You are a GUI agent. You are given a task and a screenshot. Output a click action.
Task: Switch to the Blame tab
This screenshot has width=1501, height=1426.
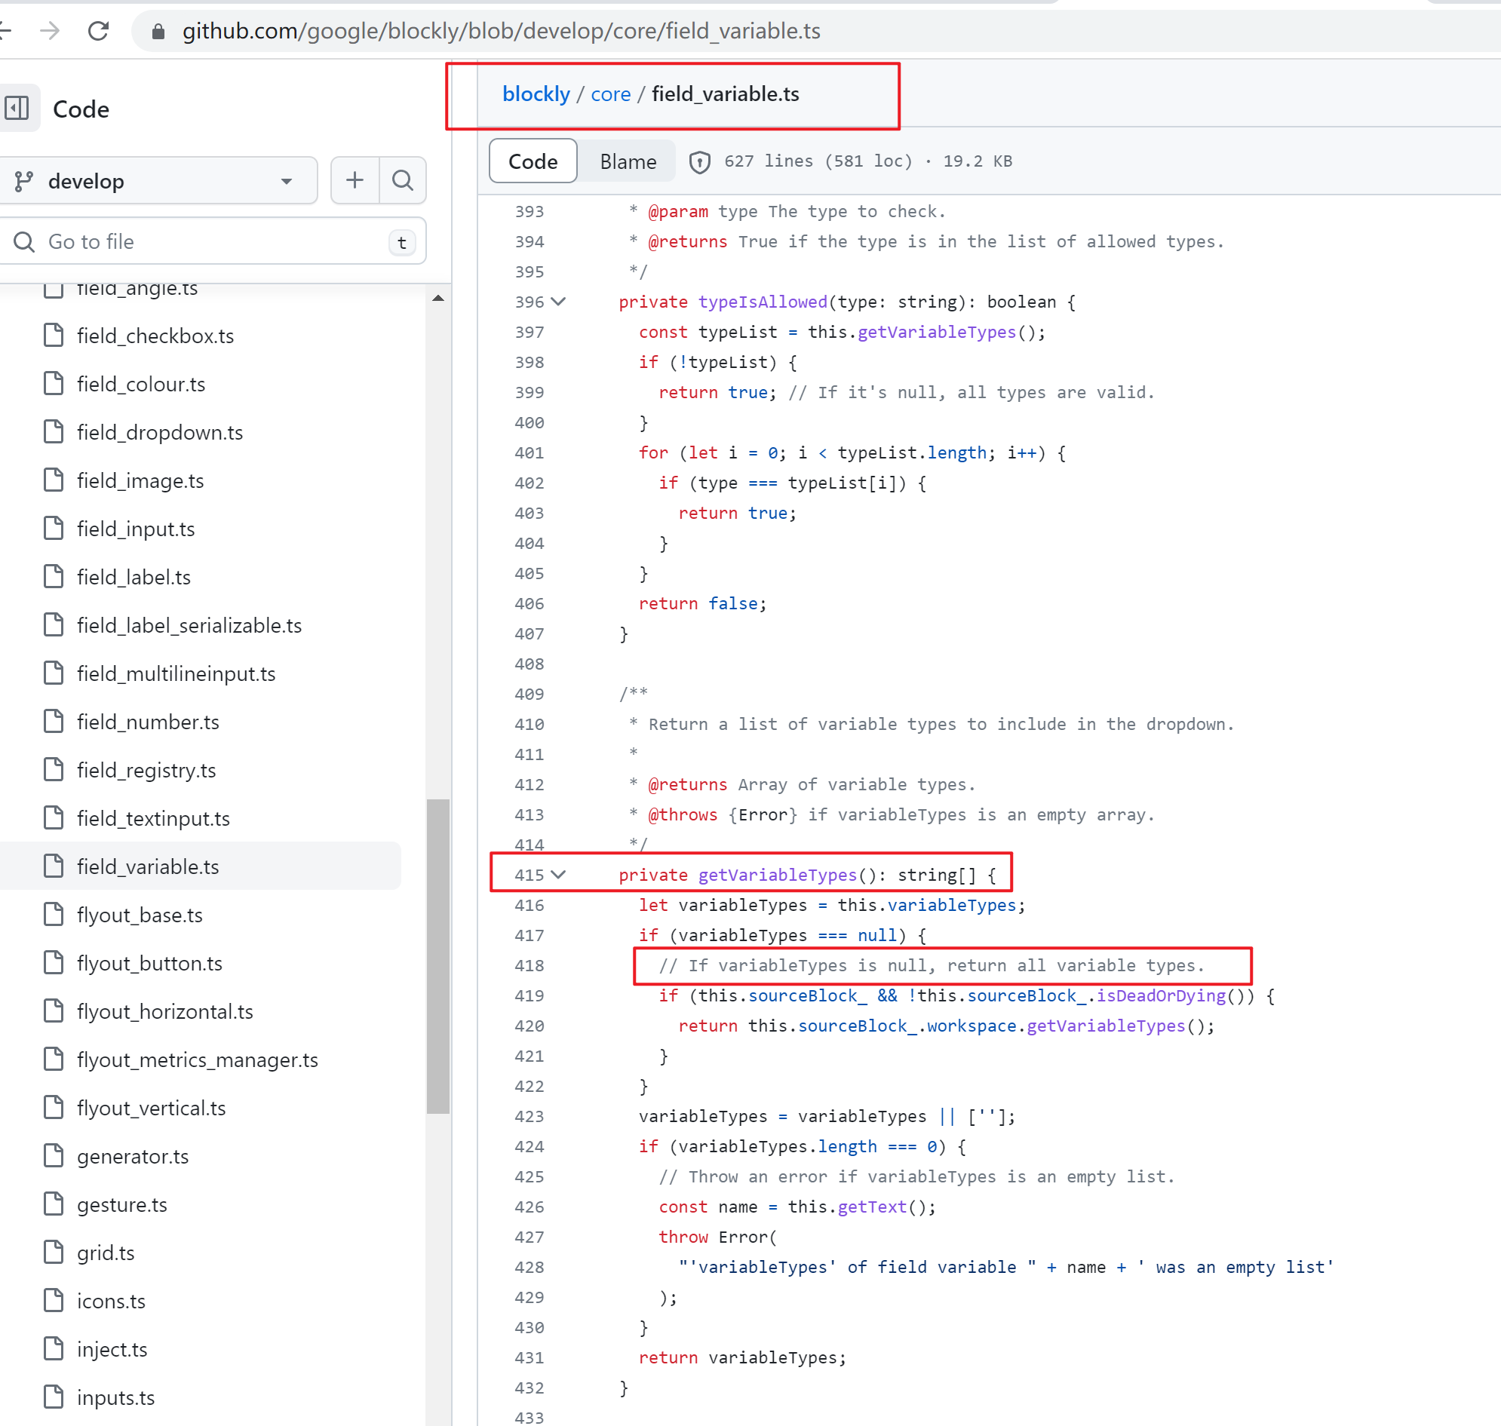628,161
